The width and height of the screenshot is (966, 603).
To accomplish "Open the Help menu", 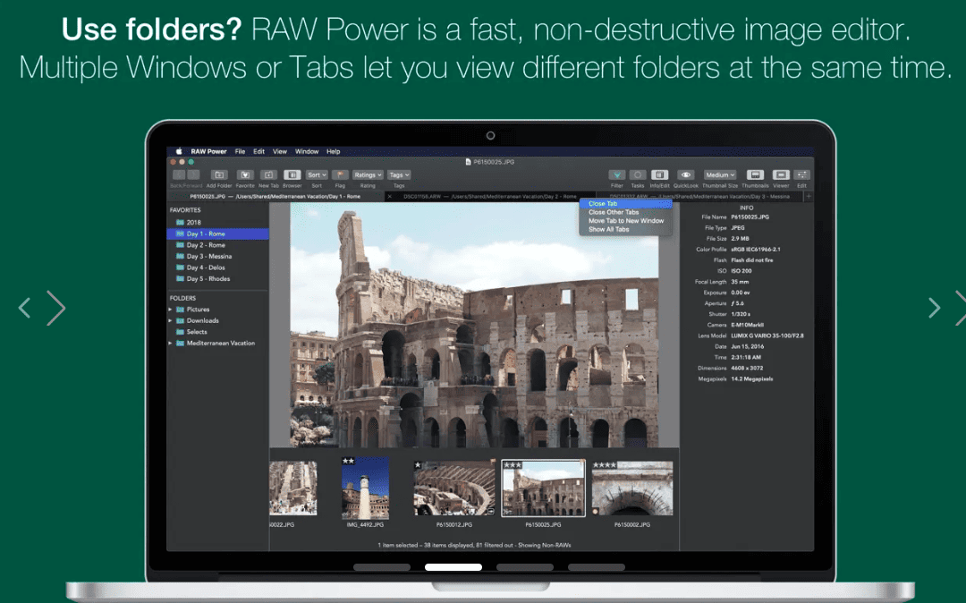I will tap(333, 151).
